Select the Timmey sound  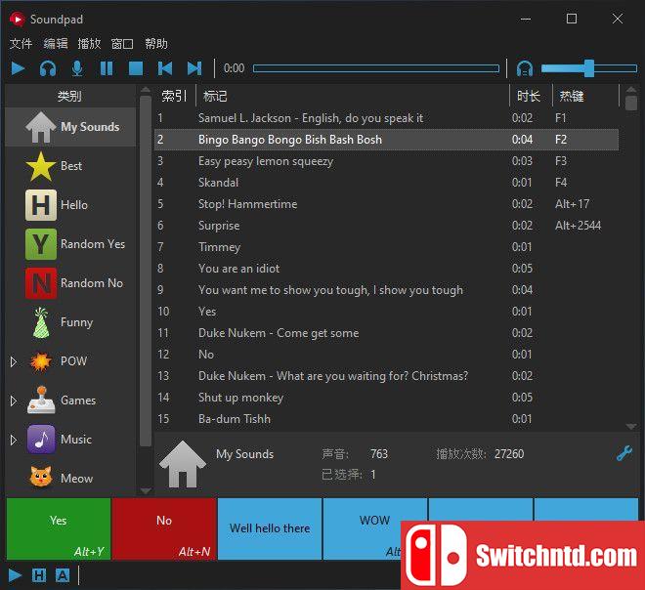387,247
